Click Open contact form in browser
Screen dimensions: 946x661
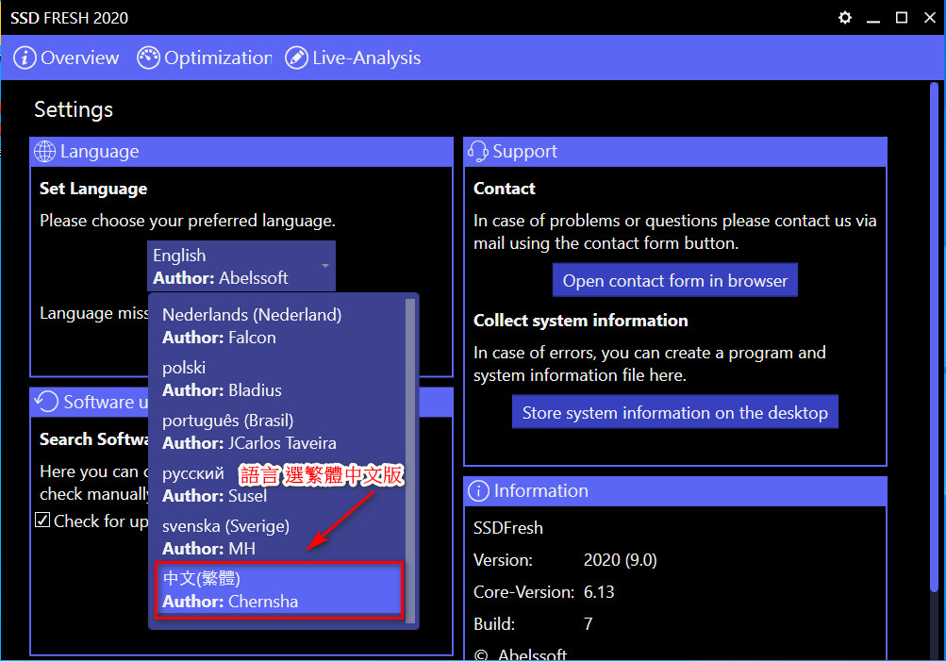675,280
